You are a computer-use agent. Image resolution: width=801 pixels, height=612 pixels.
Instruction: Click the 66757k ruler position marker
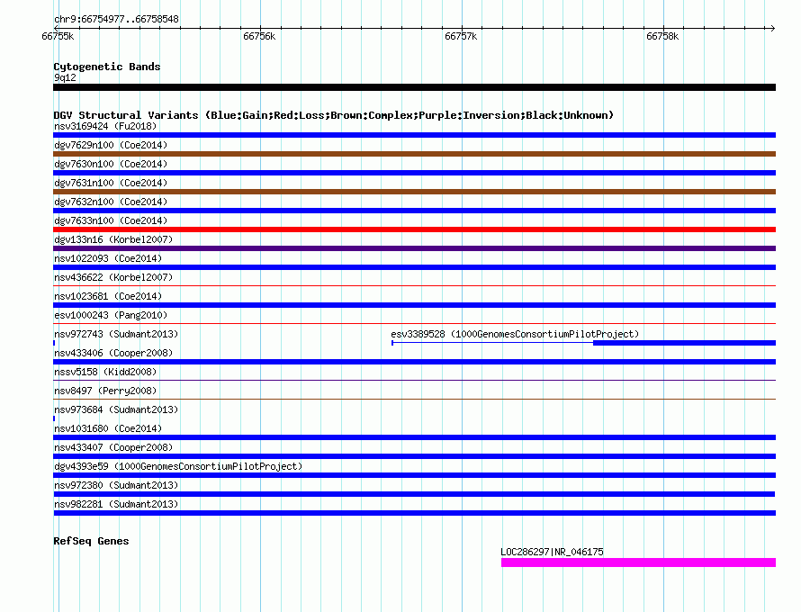point(461,36)
